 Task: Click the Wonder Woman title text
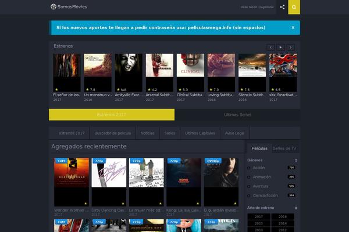pos(71,210)
